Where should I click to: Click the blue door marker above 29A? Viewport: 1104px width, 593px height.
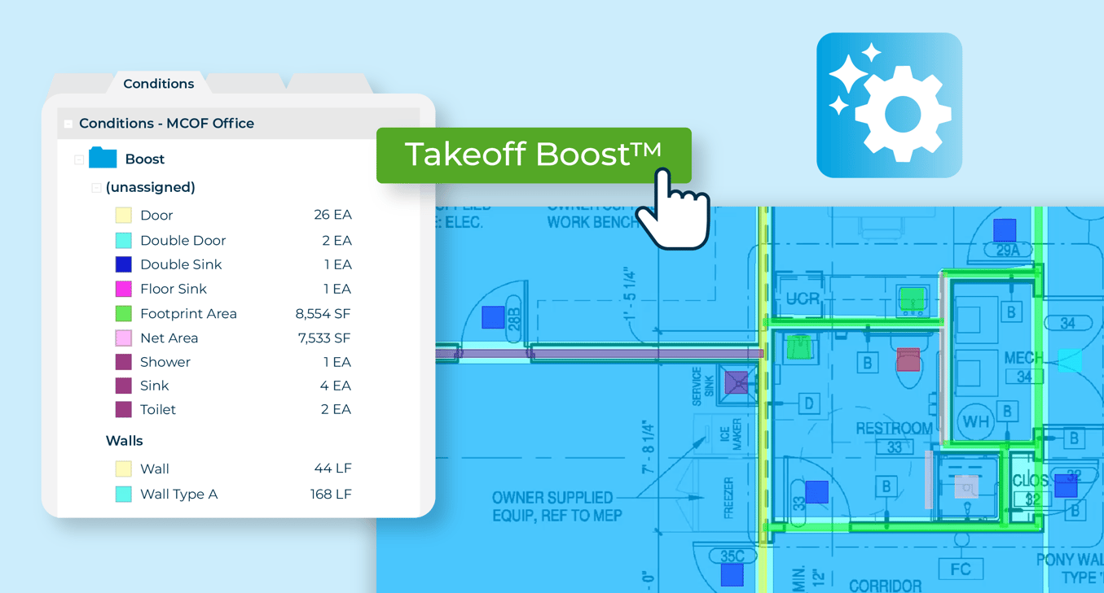coord(1005,229)
